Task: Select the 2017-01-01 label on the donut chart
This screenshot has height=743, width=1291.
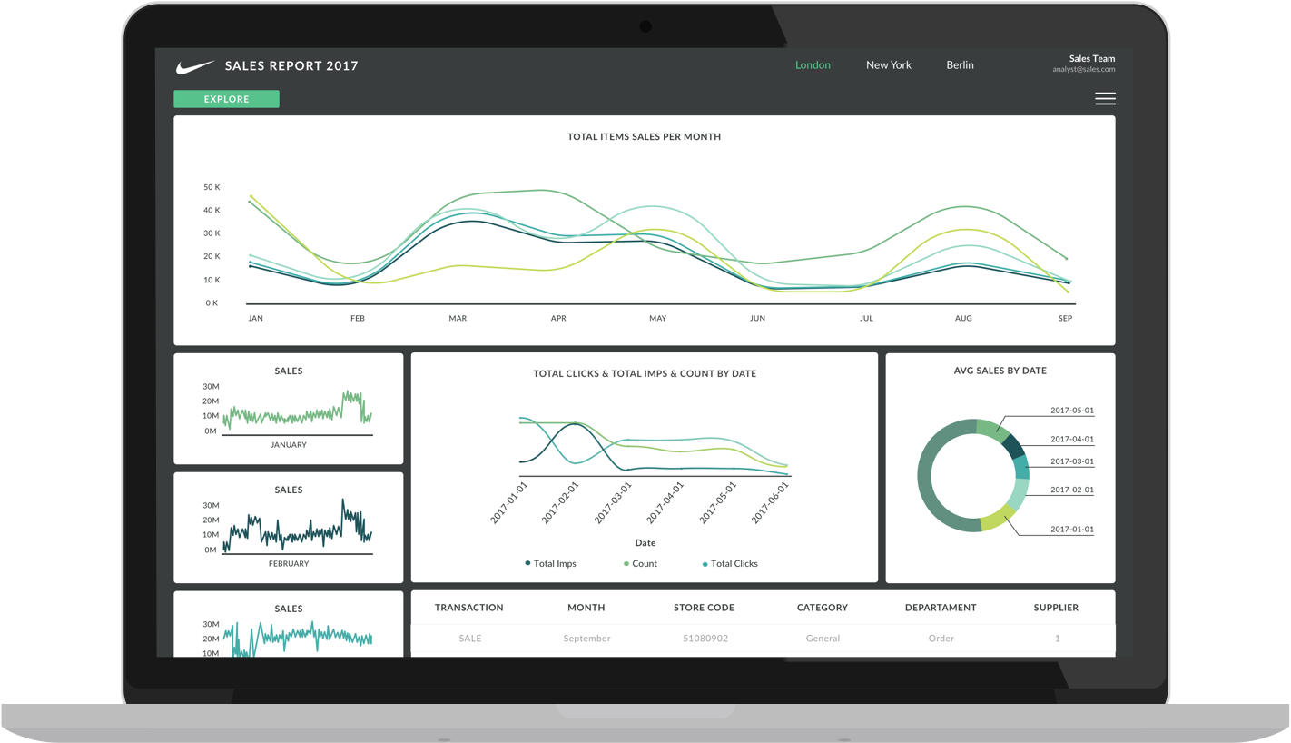Action: pos(1074,529)
